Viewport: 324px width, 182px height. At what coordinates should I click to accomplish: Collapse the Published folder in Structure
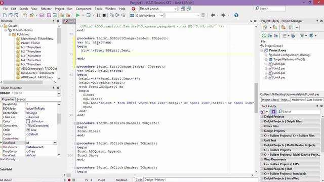[x=10, y=34]
